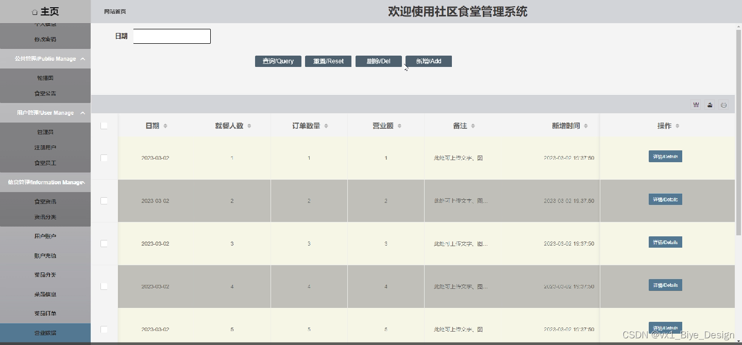Open 食堂员工 in the sidebar

pyautogui.click(x=45, y=163)
